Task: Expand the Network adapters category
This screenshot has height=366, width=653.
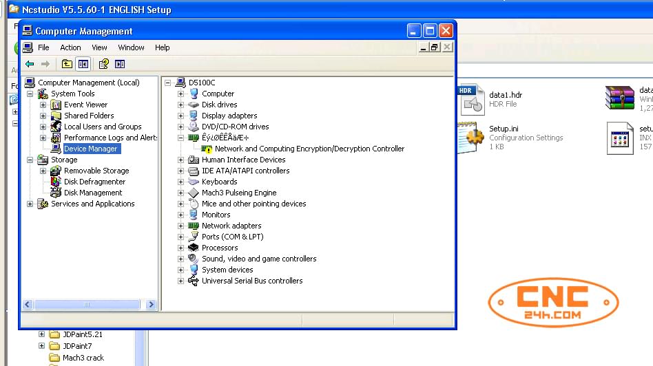Action: 180,226
